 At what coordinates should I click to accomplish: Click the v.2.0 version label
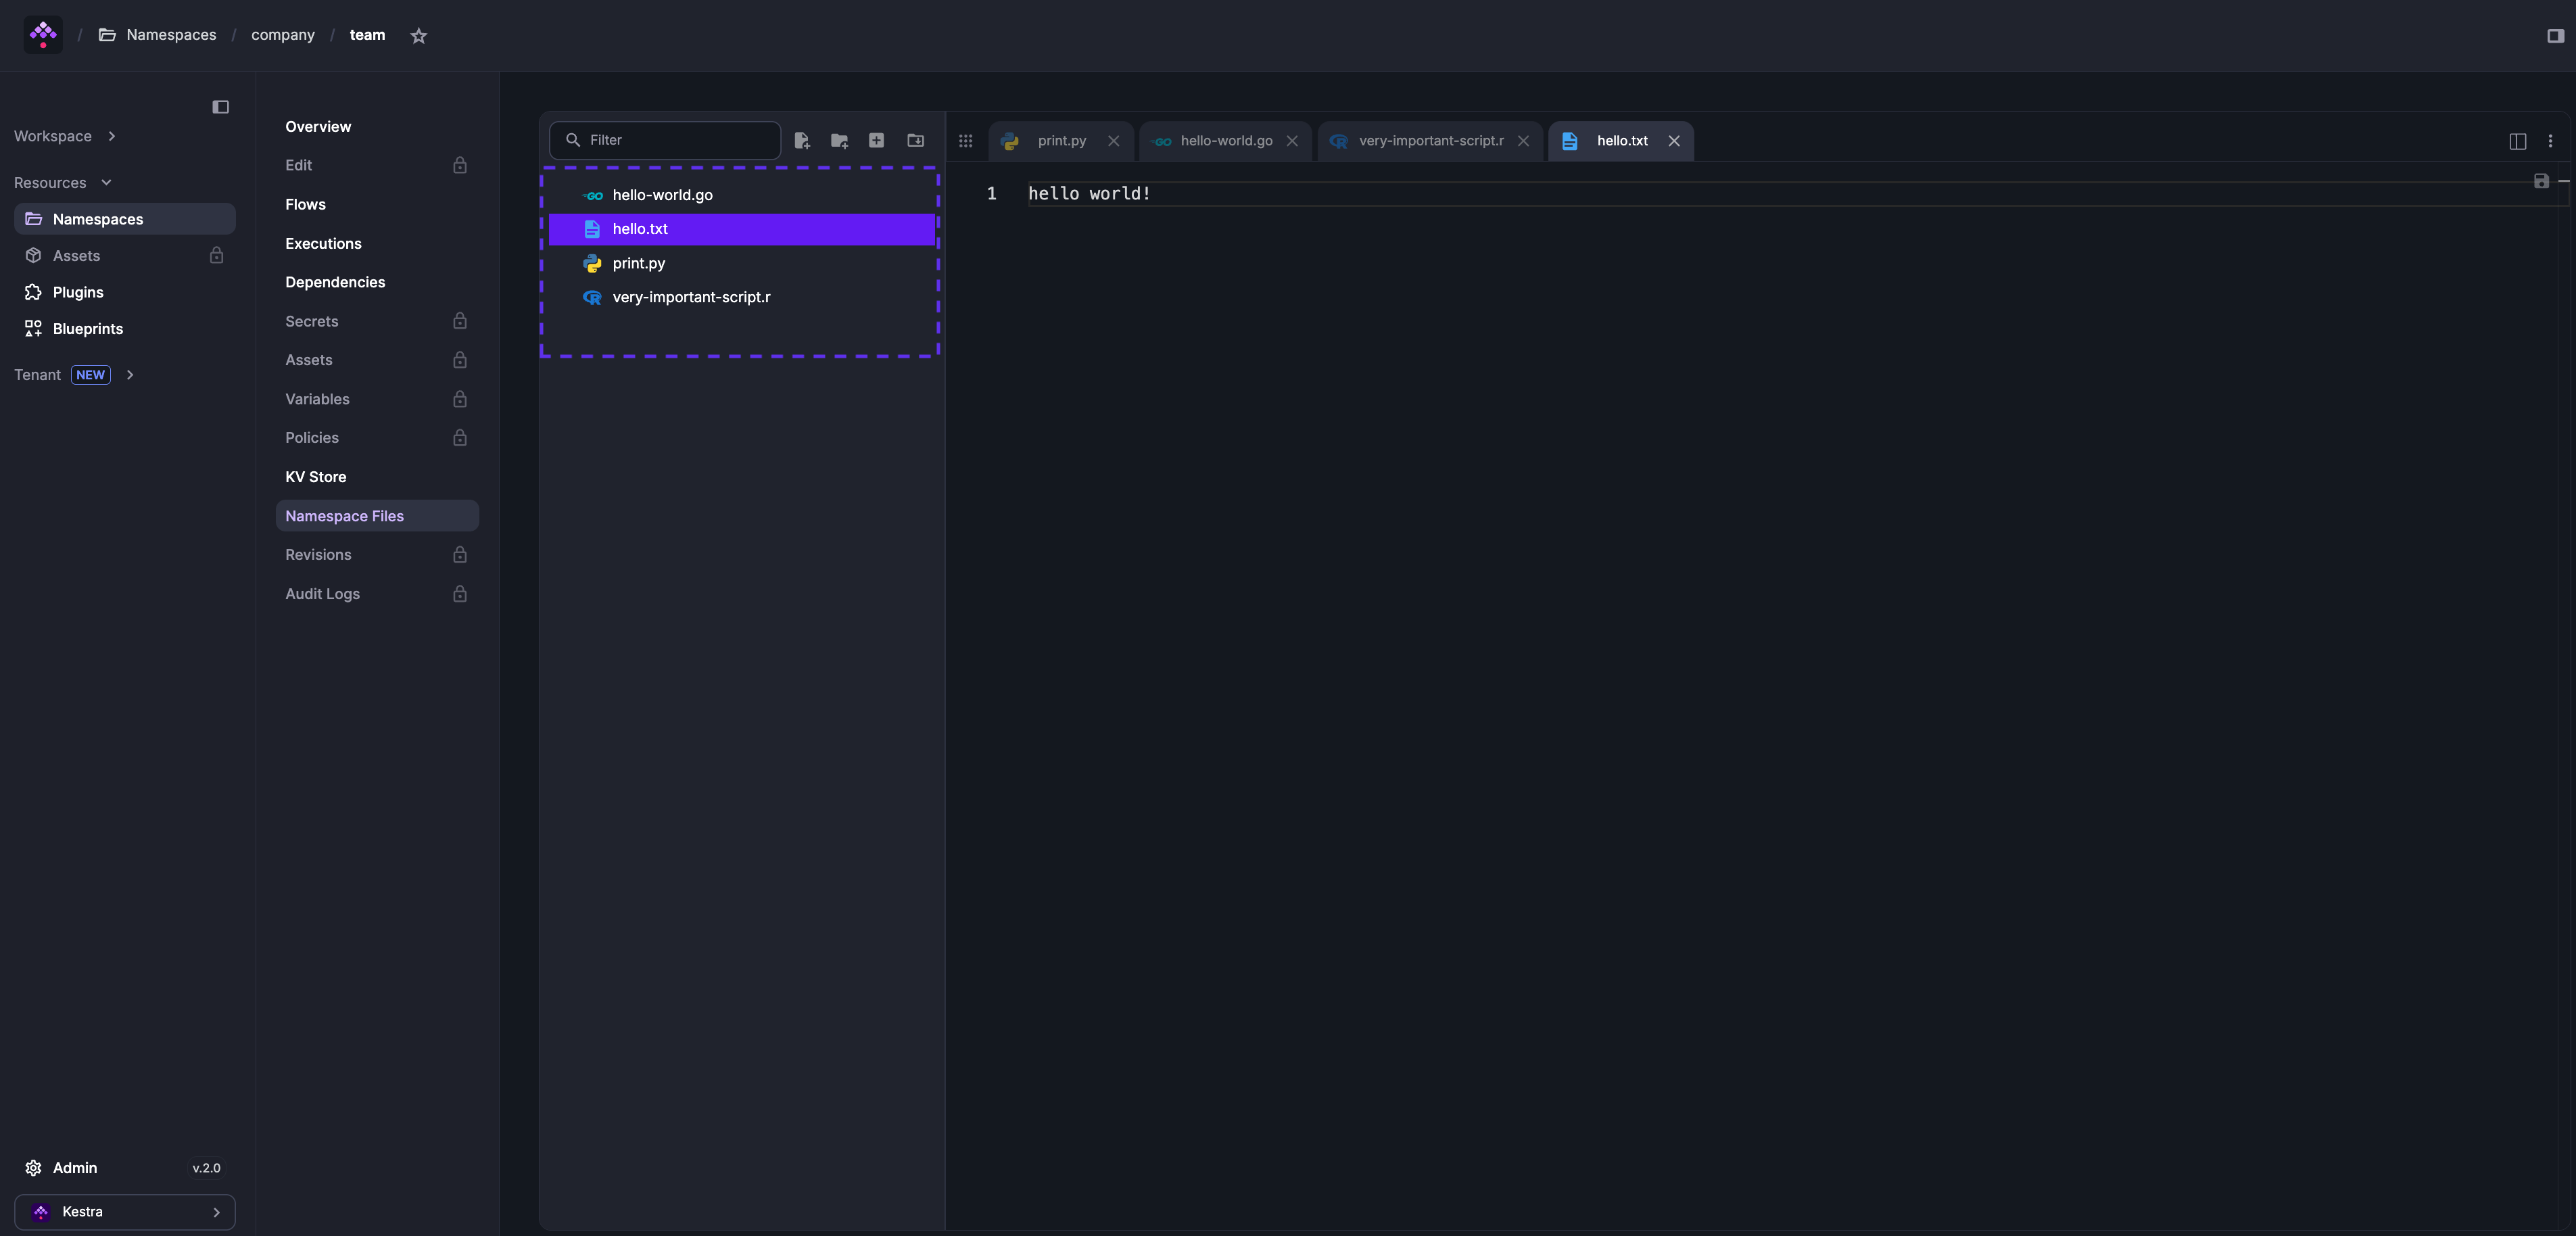pyautogui.click(x=206, y=1168)
